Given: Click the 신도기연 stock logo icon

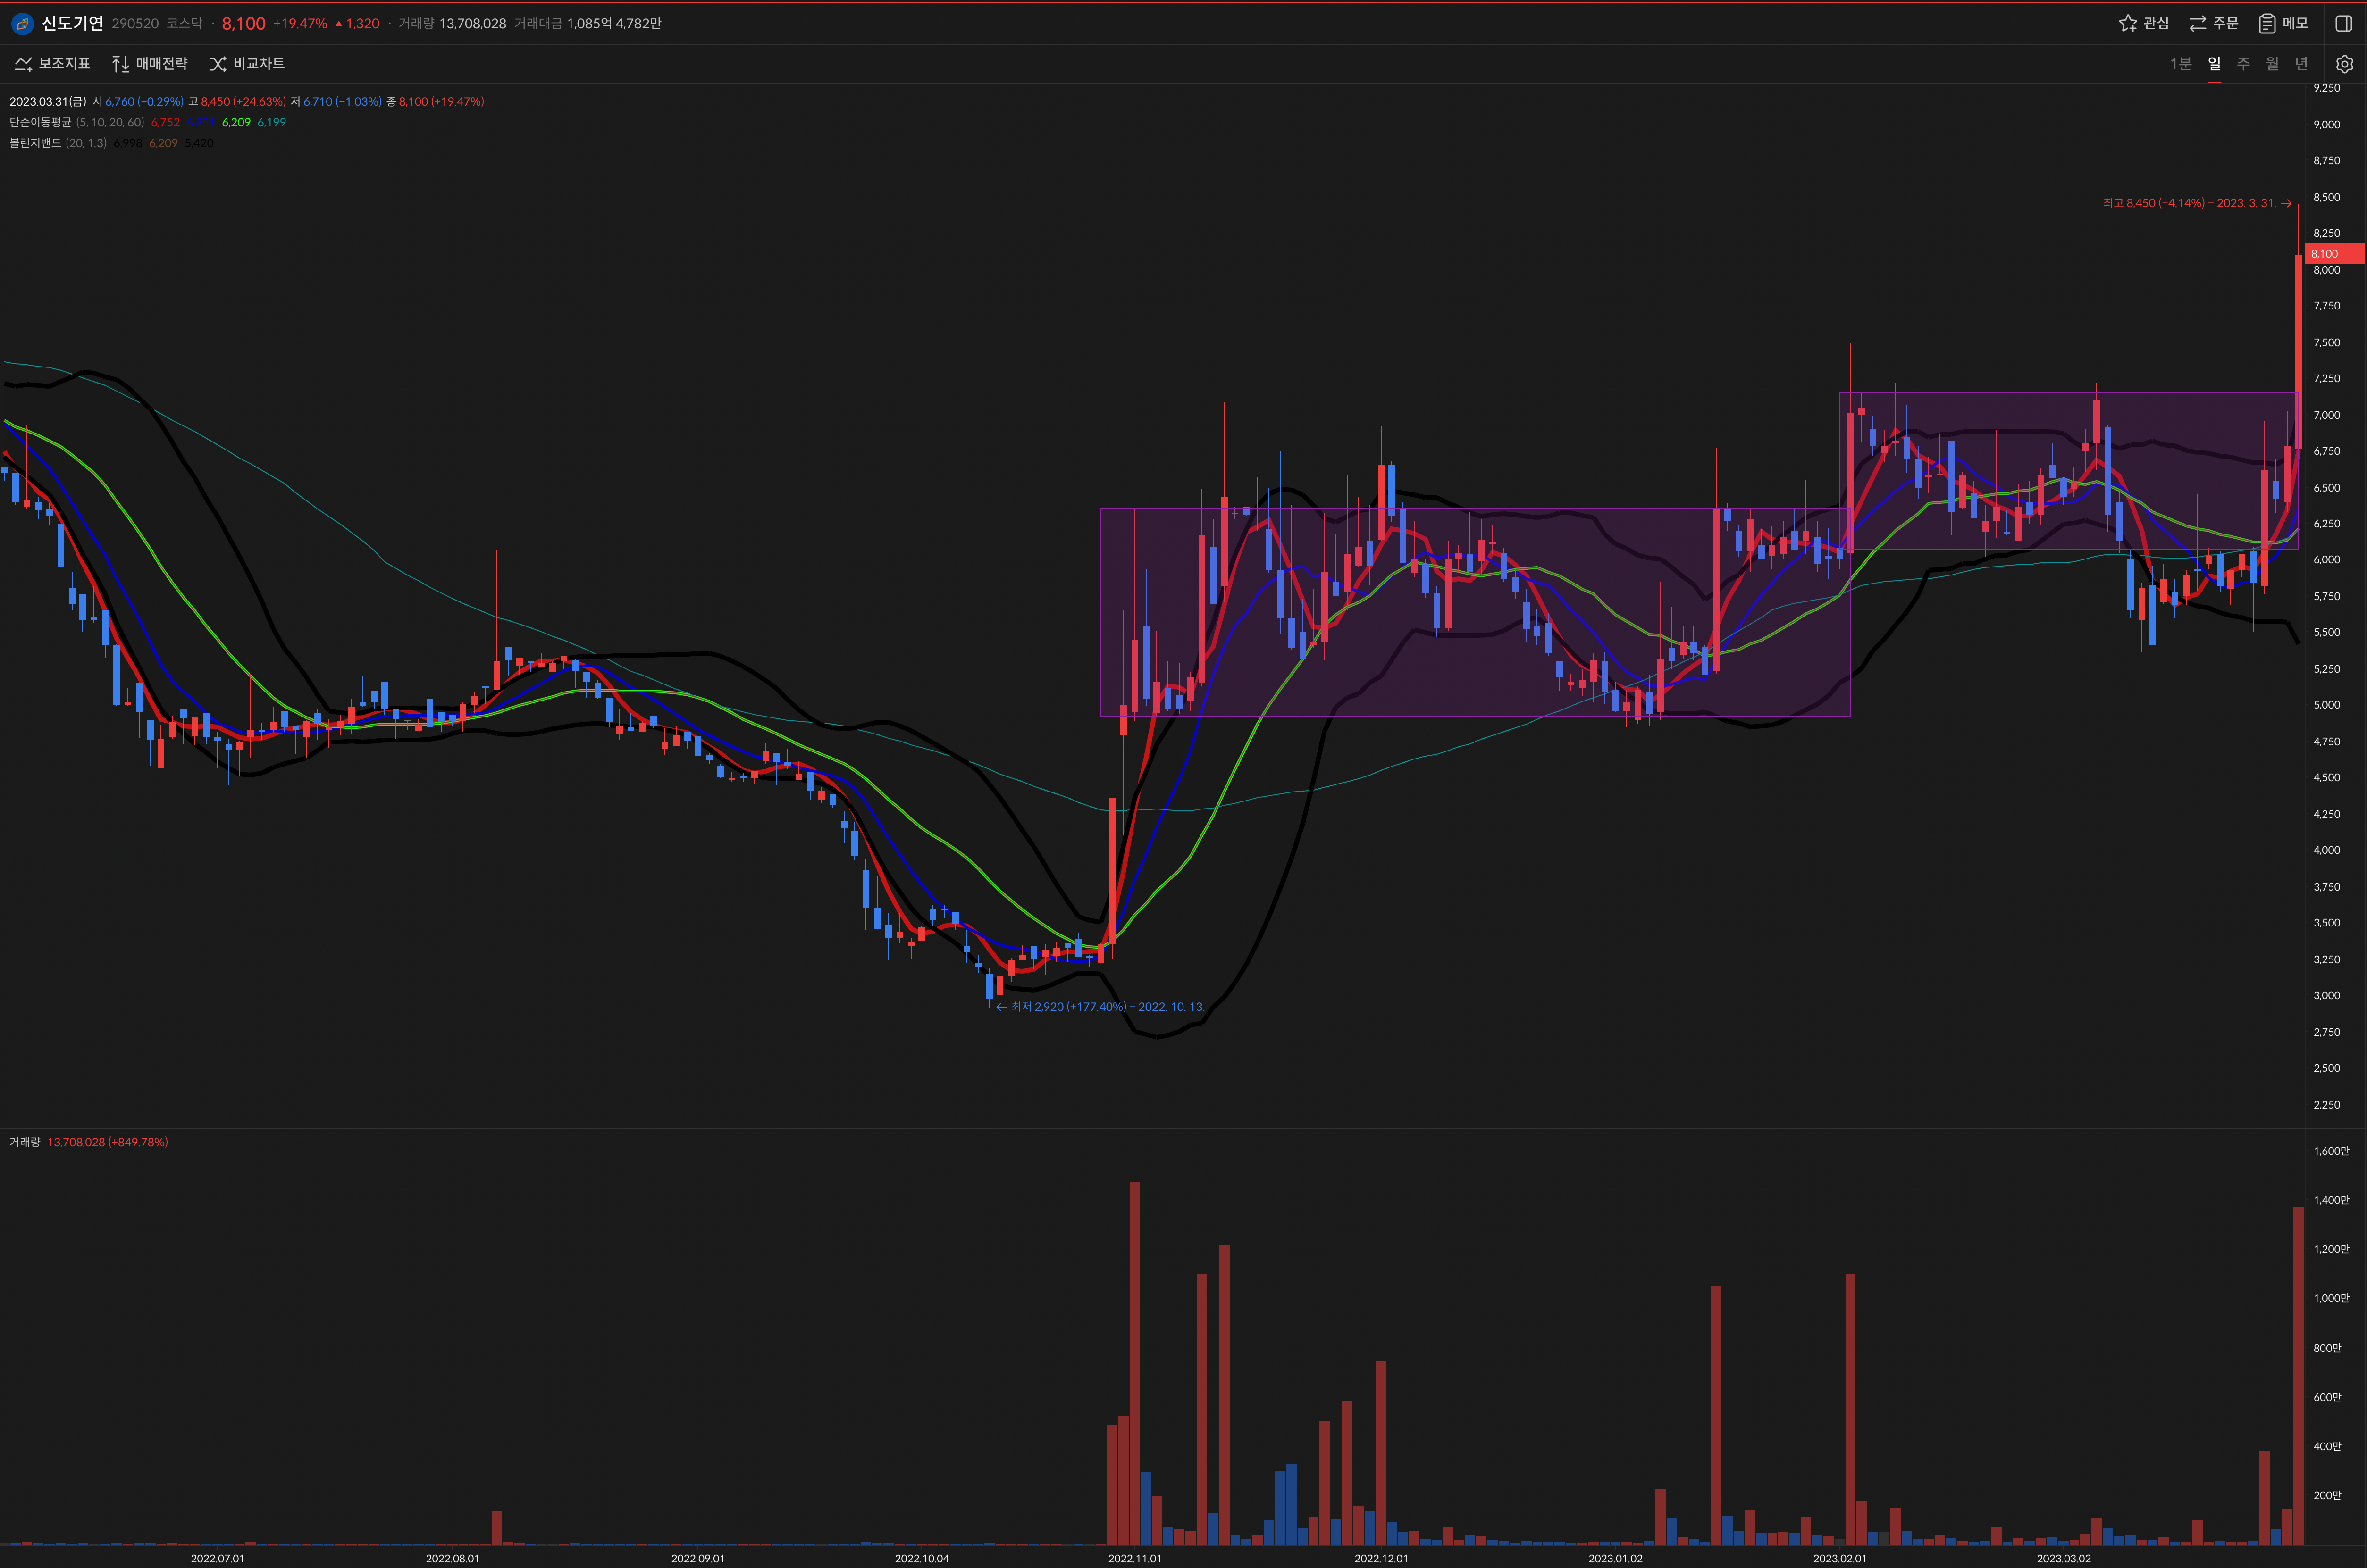Looking at the screenshot, I should (x=22, y=23).
